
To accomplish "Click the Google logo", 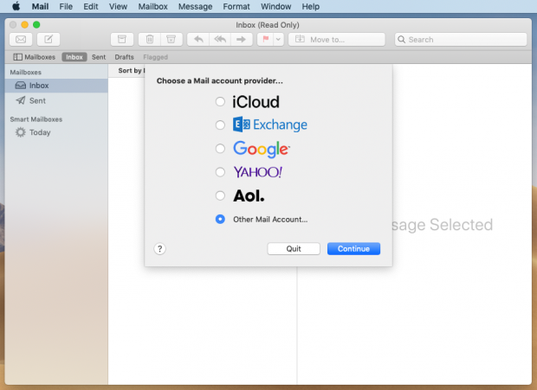I will (262, 150).
